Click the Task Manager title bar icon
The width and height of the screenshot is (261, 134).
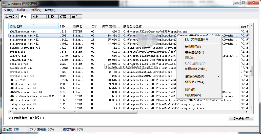(x=4, y=3)
